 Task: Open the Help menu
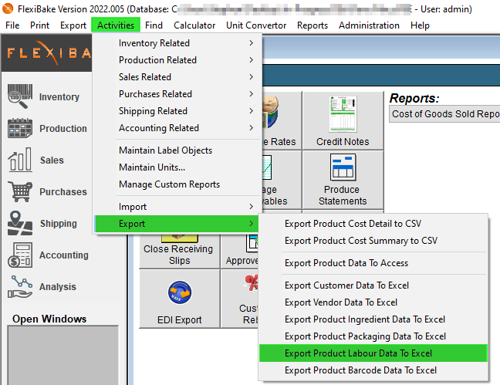tap(420, 25)
